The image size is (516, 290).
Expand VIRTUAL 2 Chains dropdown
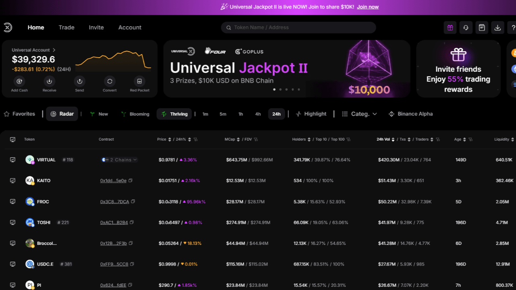[x=119, y=160]
